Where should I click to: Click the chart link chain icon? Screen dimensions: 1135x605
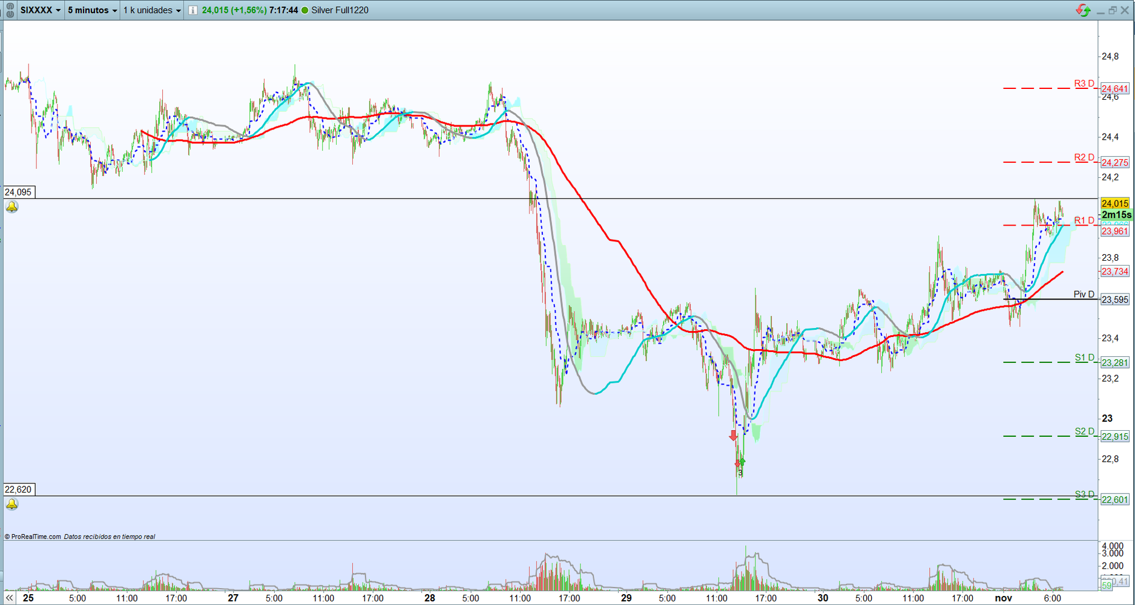10,10
